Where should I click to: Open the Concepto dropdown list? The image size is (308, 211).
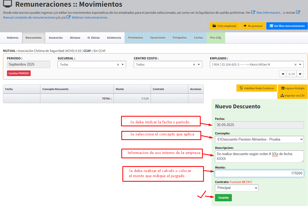point(259,139)
